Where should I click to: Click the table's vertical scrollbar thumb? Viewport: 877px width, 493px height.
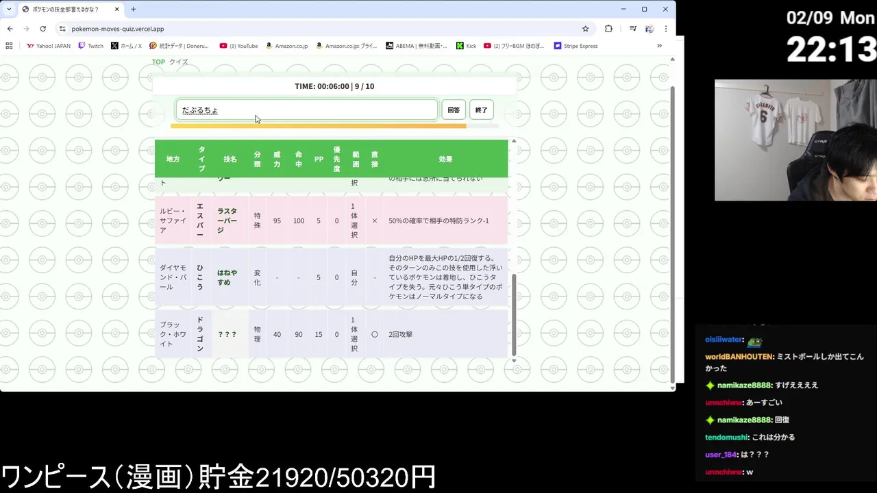pos(513,315)
